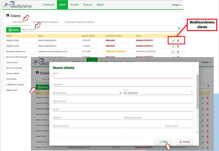
Task: Delete the Hood Robin row in the dimmed window
Action: pos(207,137)
